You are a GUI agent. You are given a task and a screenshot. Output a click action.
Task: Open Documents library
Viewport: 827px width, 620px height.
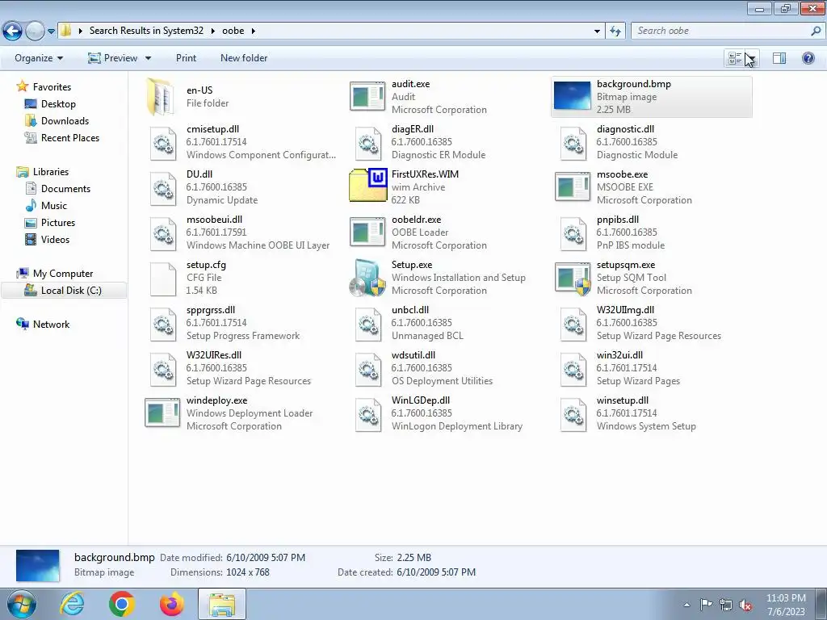(66, 189)
